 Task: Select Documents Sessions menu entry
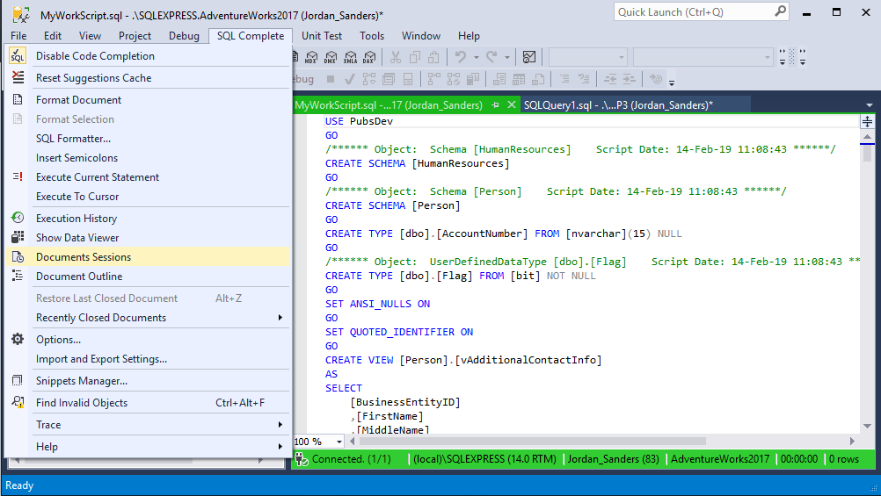pyautogui.click(x=149, y=256)
